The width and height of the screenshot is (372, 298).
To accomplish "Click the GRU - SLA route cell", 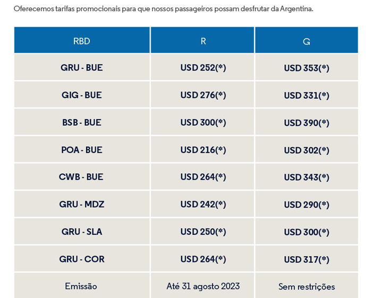I will [x=82, y=232].
